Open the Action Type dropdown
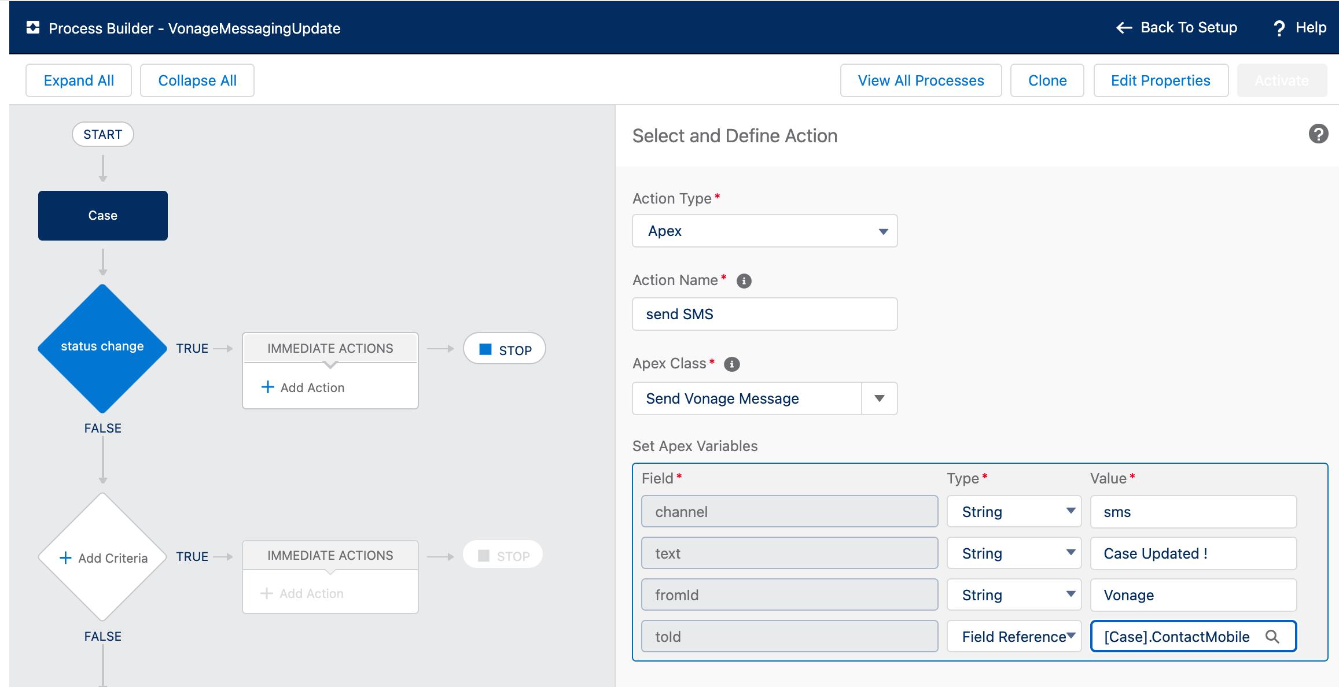 pos(764,231)
